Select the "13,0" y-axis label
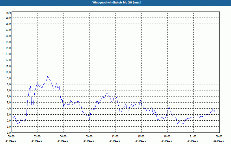This screenshot has width=231, height=144. [x=8, y=54]
